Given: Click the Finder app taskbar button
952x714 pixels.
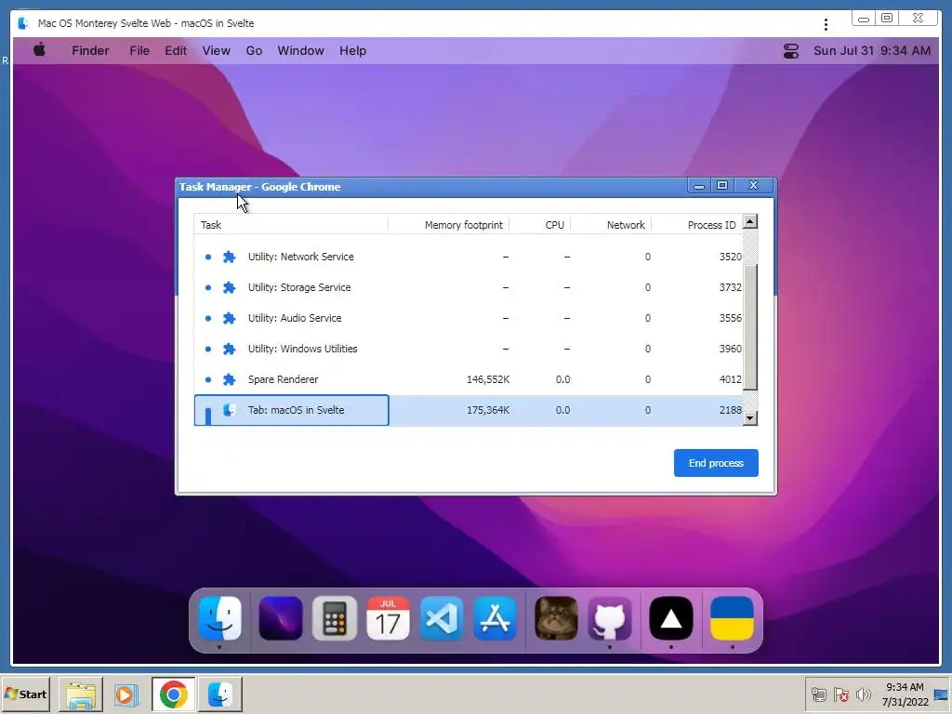Looking at the screenshot, I should point(219,694).
